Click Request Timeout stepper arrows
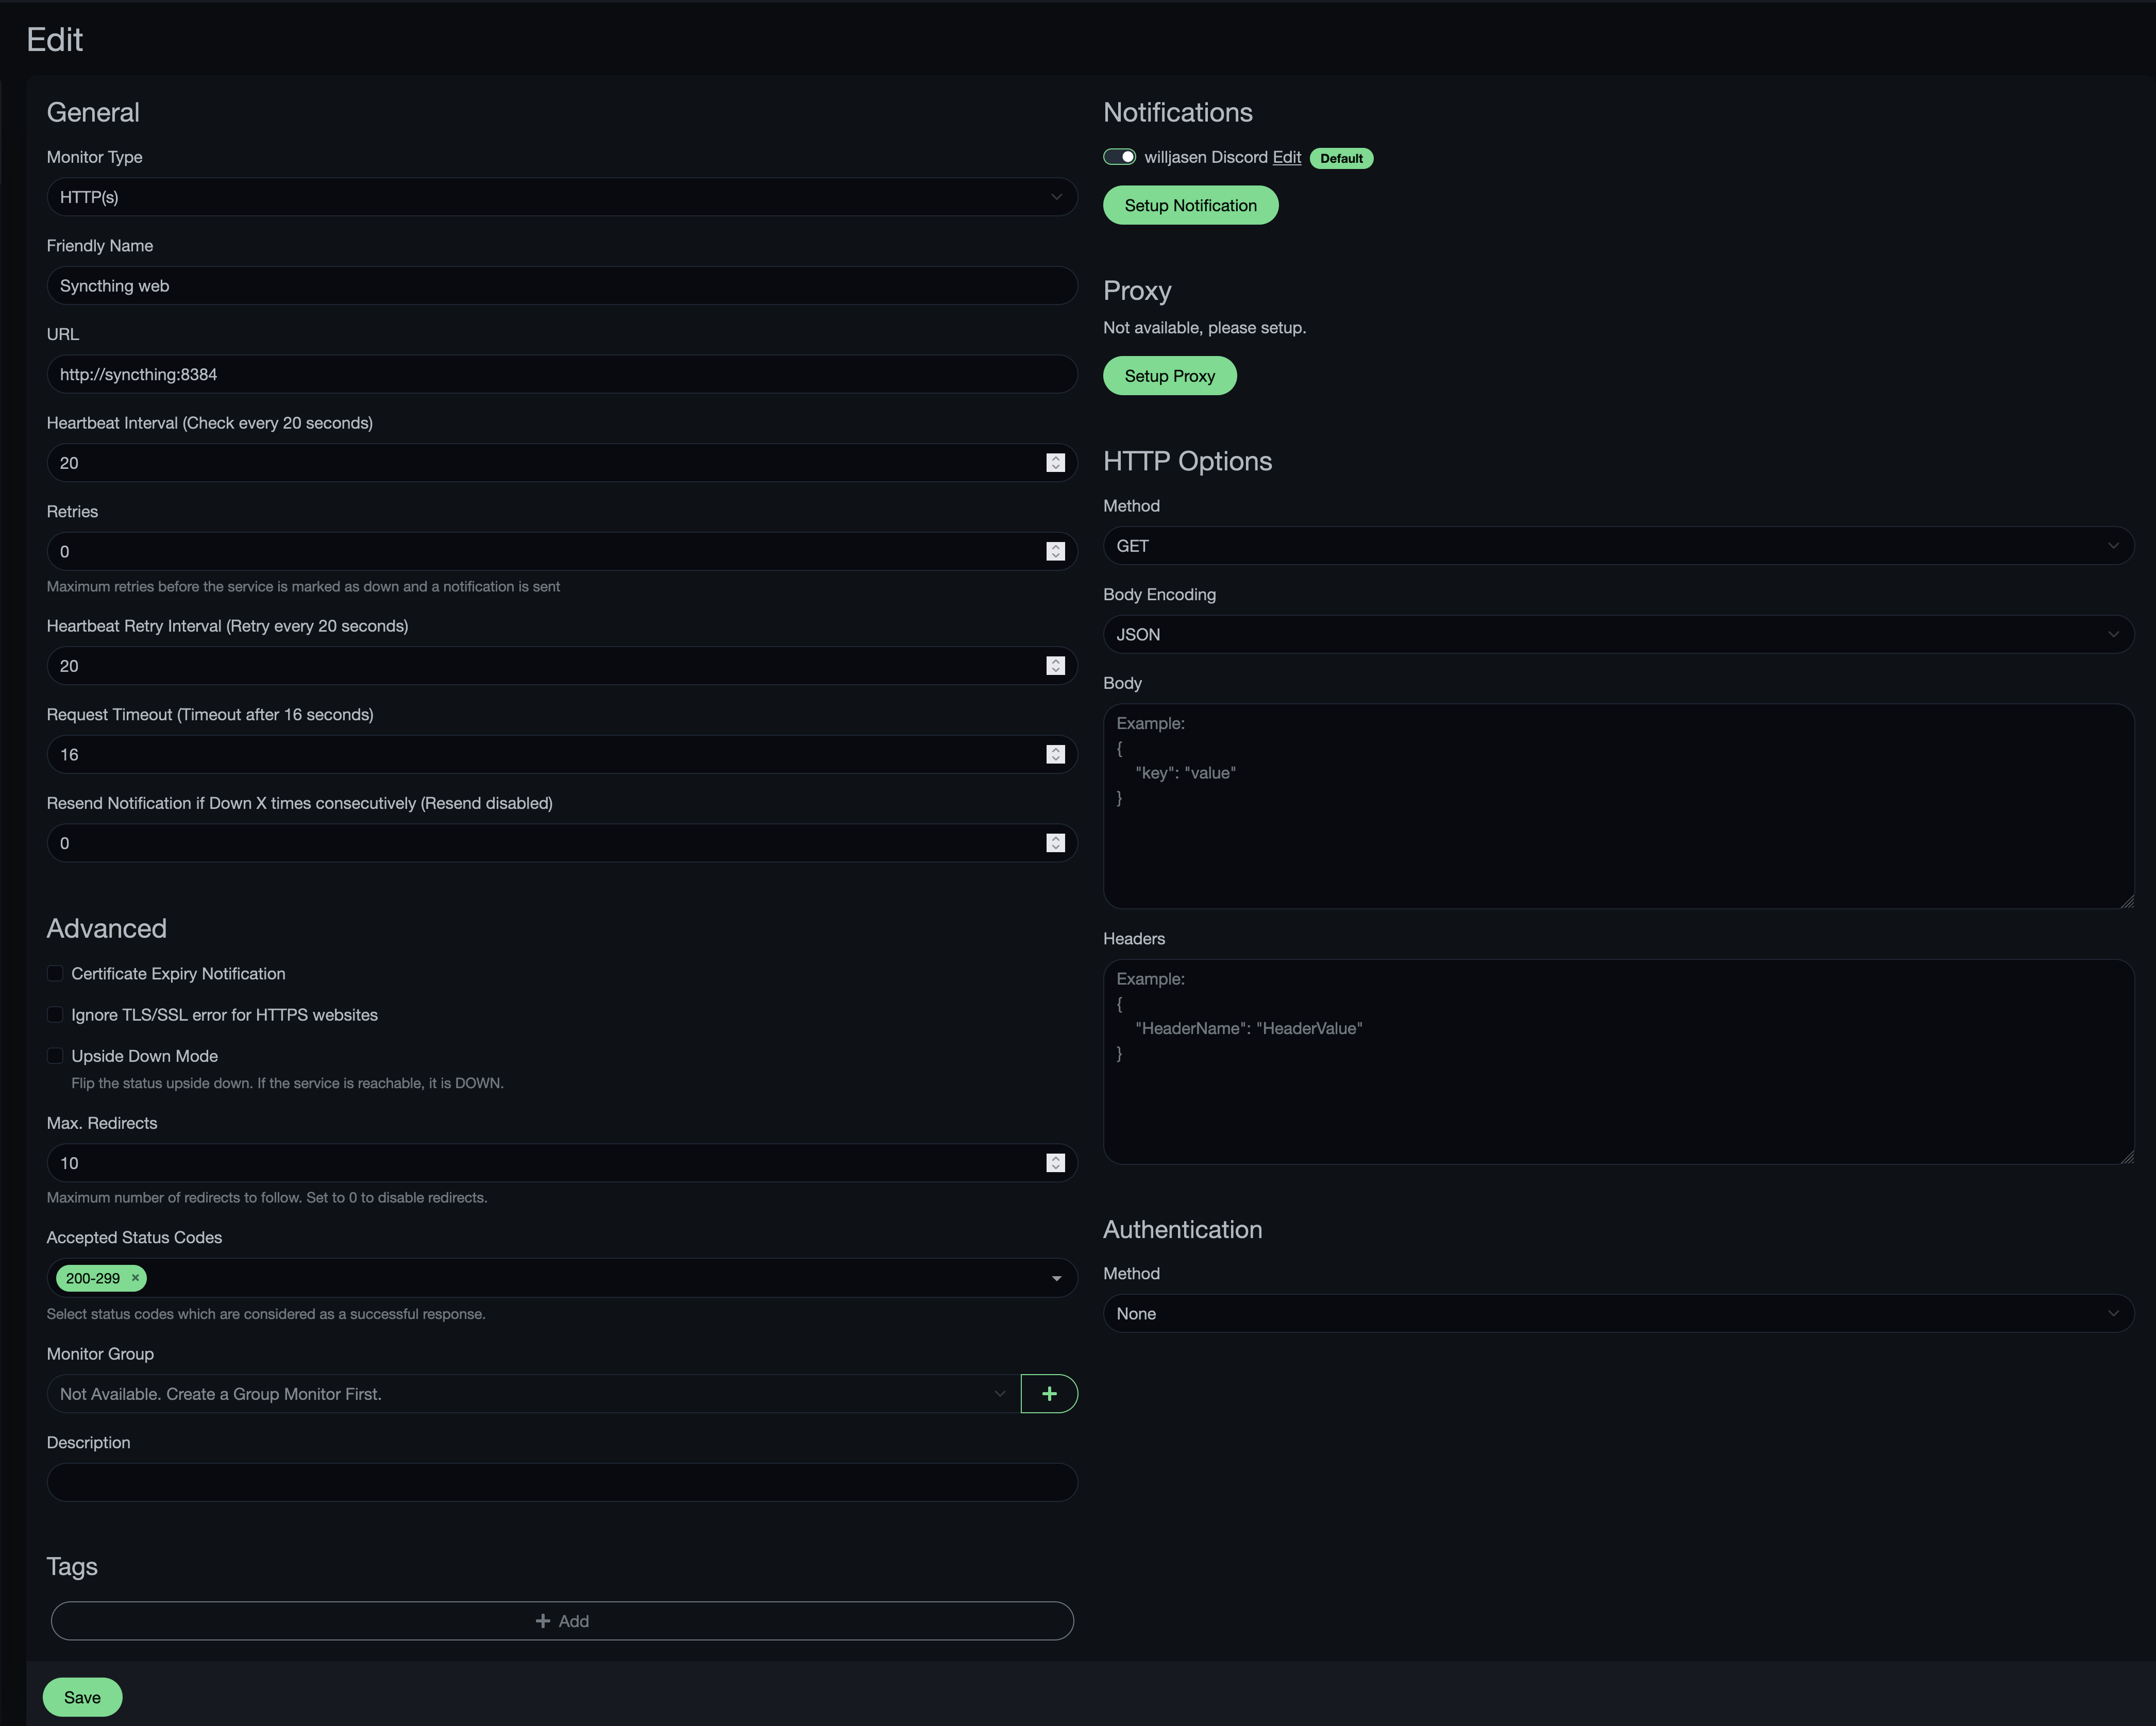Viewport: 2156px width, 1726px height. pos(1055,754)
